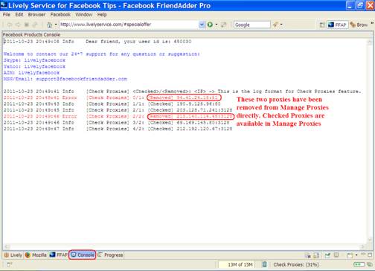The width and height of the screenshot is (375, 271).
Task: Click the icon right of Go dropdown
Action: click(224, 25)
